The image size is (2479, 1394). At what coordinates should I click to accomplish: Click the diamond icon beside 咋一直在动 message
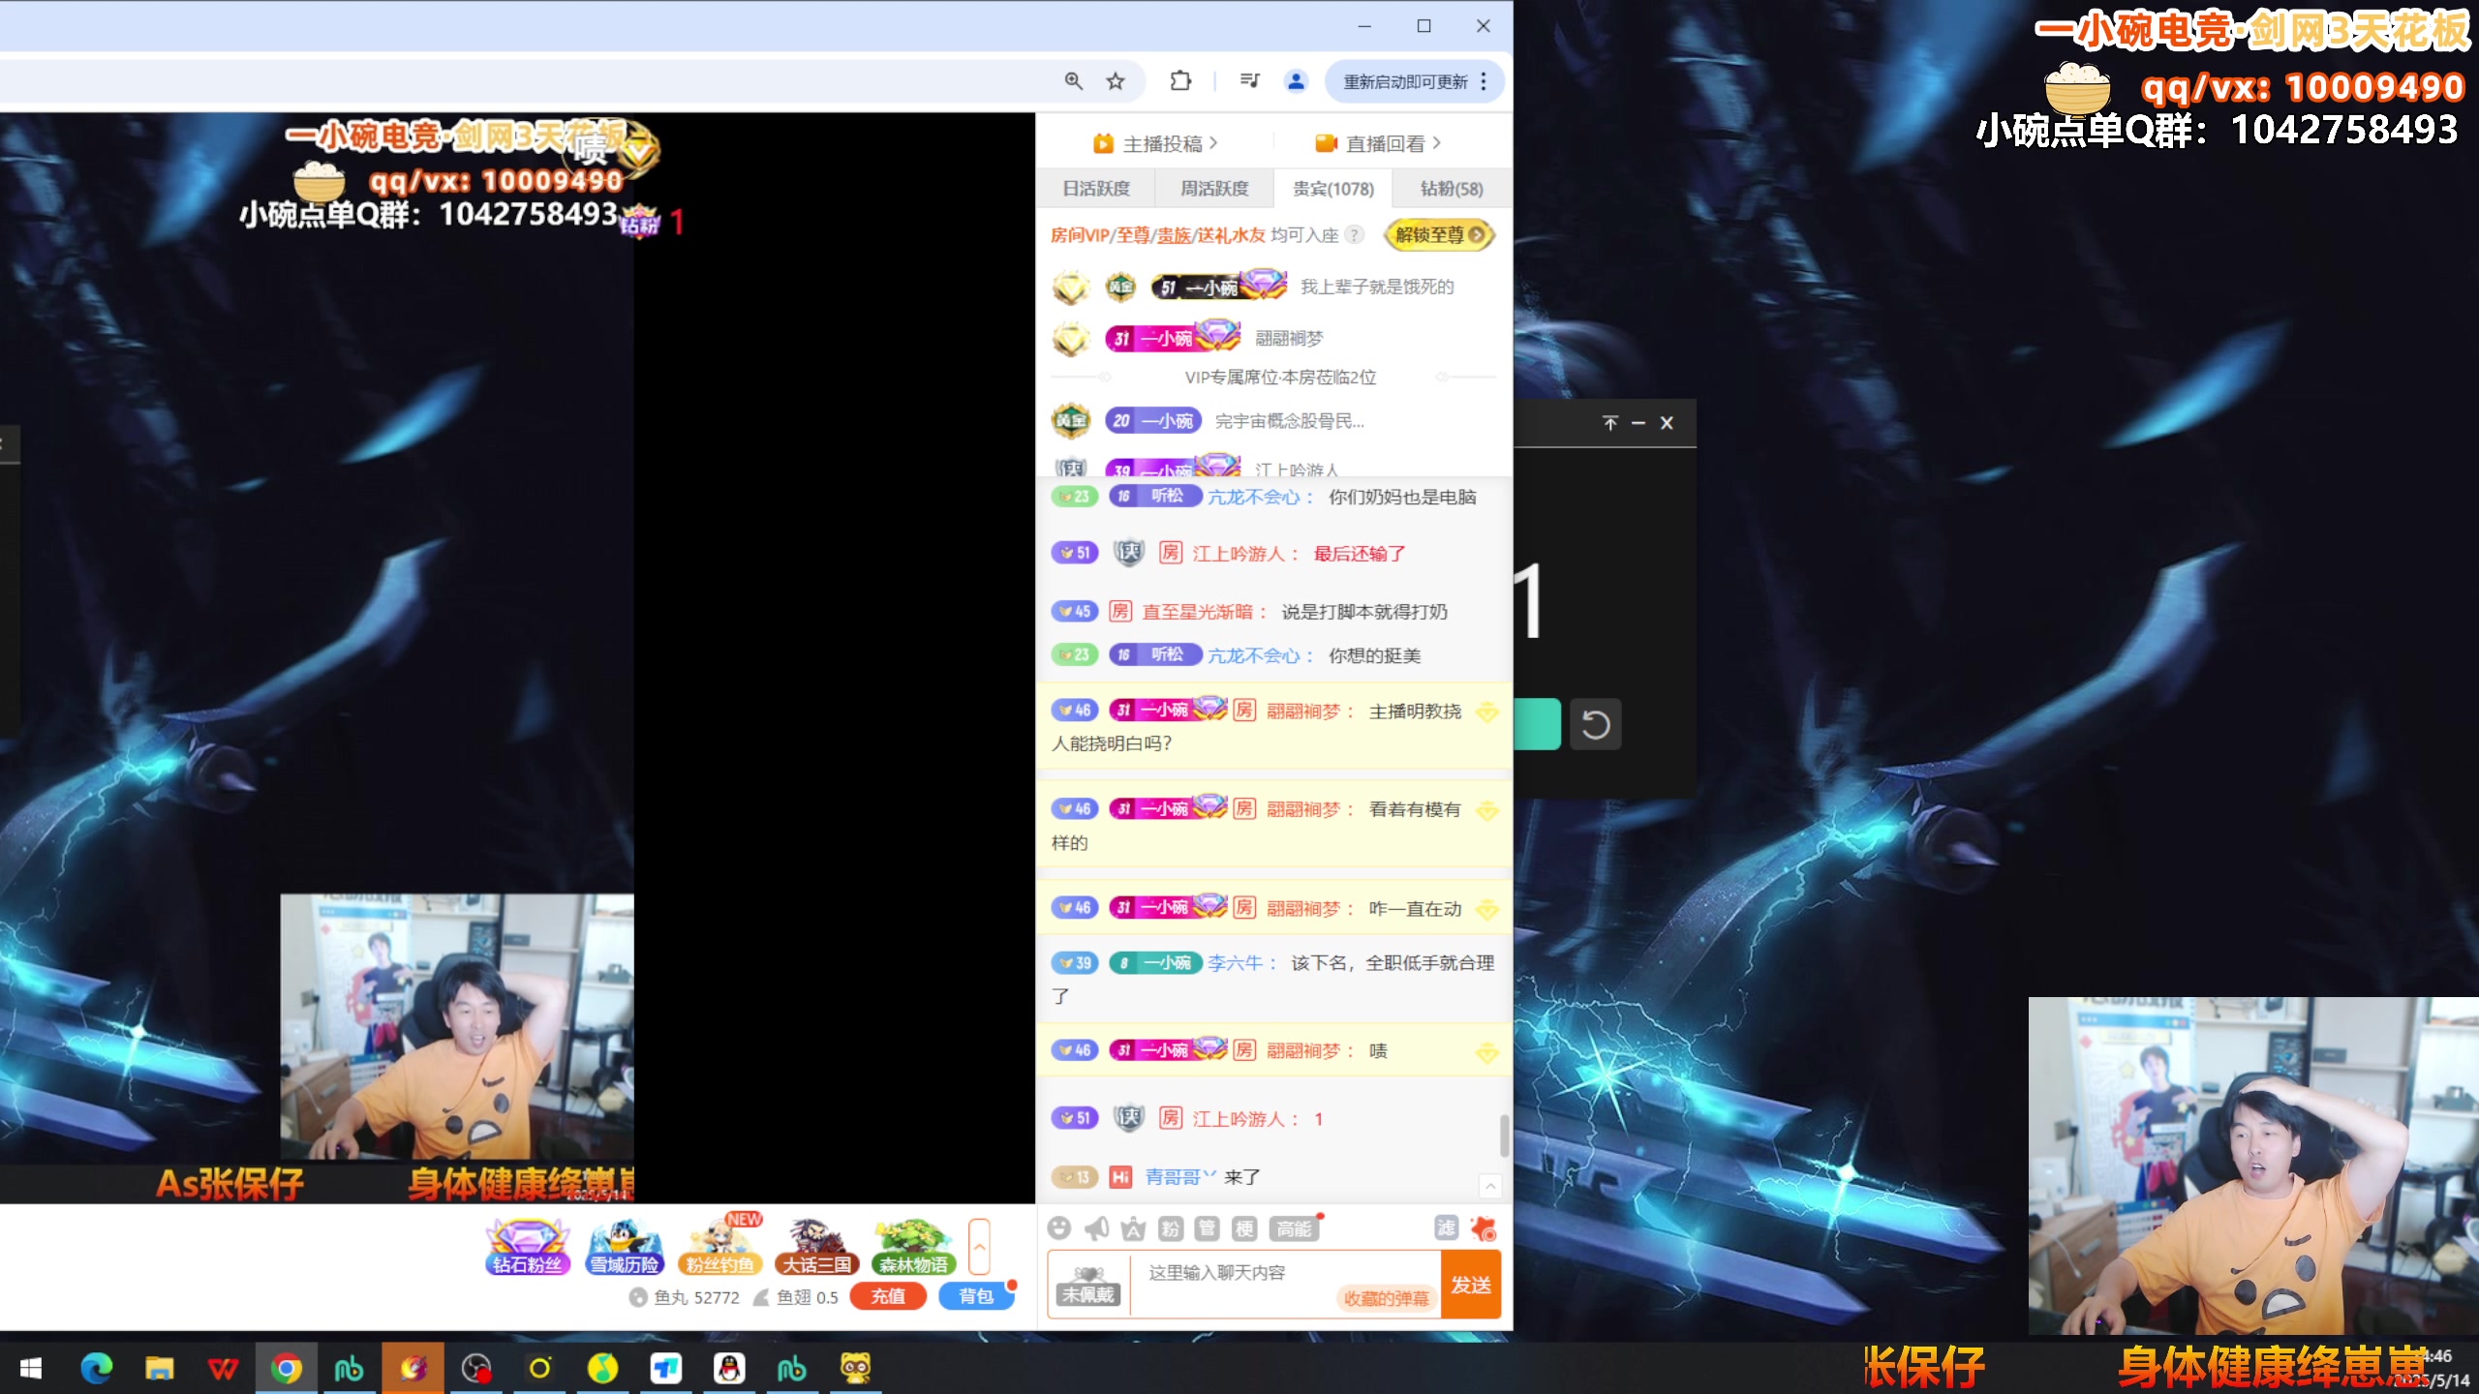pyautogui.click(x=1487, y=909)
